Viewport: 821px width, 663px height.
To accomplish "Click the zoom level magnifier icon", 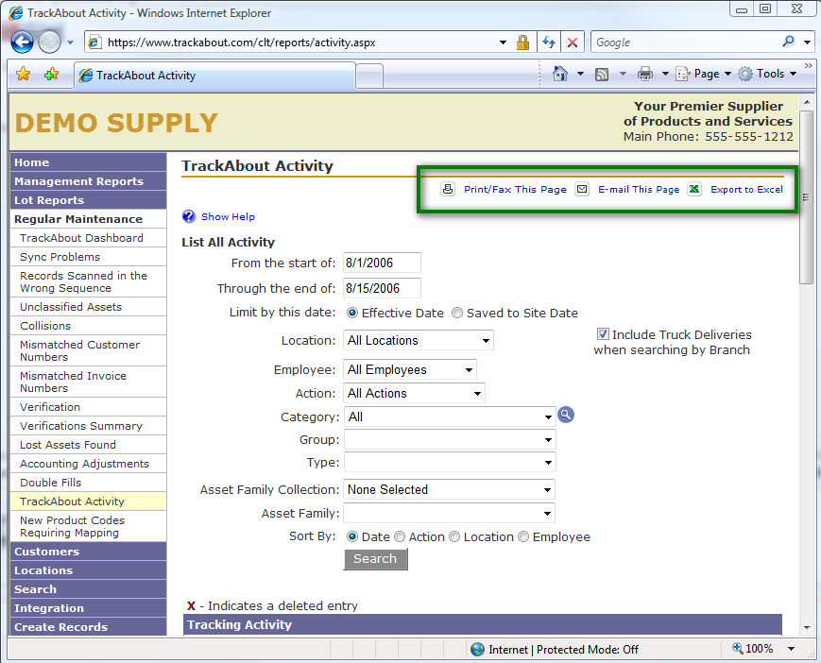I will pyautogui.click(x=737, y=648).
